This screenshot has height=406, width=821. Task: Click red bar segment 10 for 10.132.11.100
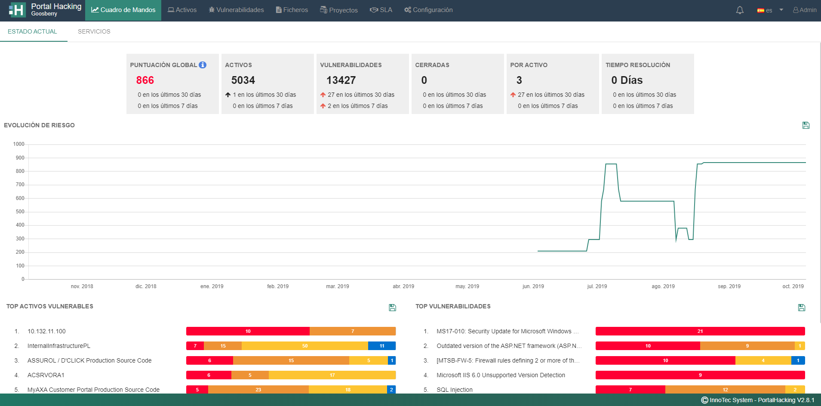pyautogui.click(x=248, y=331)
